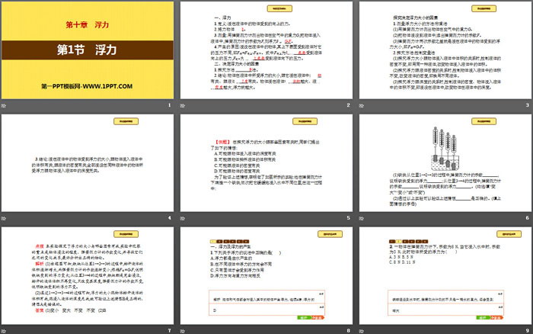Click the animation star icon under slide 8
Image resolution: width=533 pixels, height=334 pixels.
[x=183, y=331]
